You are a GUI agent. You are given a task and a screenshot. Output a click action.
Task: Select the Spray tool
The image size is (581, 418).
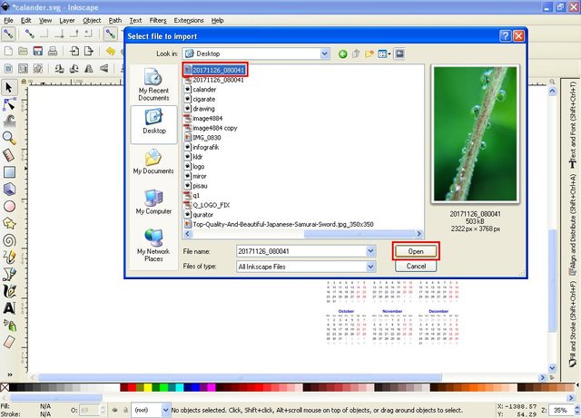[9, 326]
